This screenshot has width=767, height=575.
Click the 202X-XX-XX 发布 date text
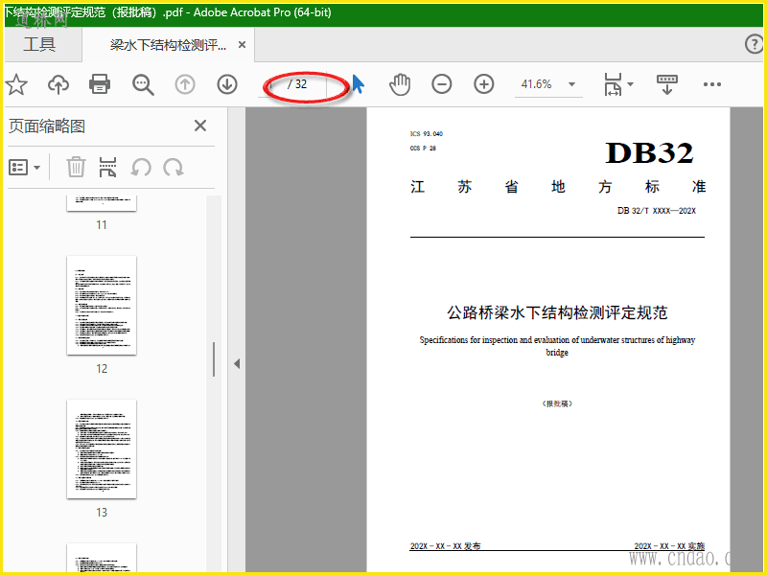click(445, 546)
